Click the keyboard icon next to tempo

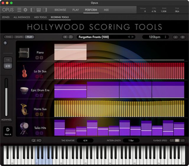(175, 37)
